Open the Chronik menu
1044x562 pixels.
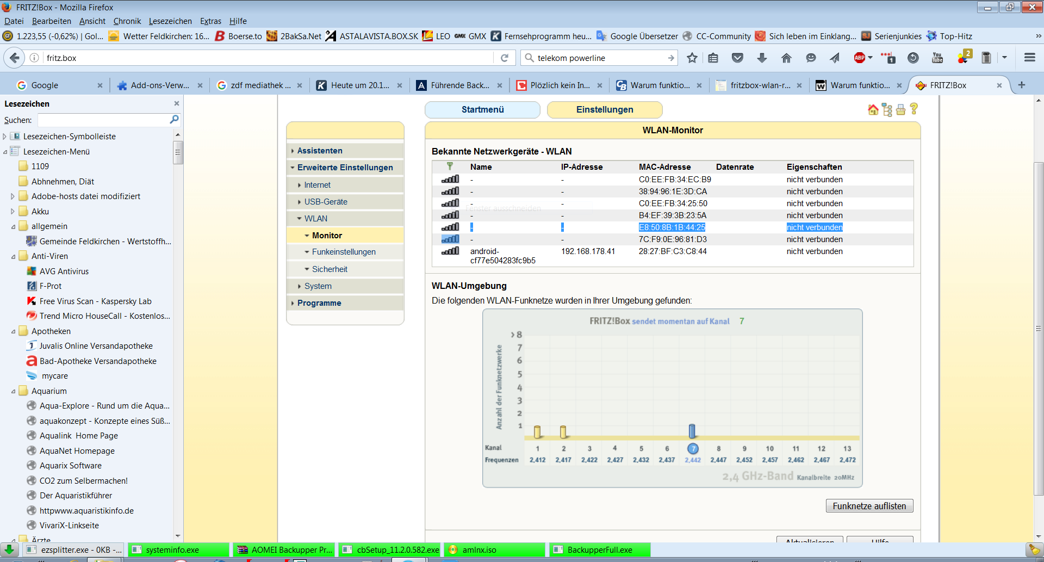[127, 21]
